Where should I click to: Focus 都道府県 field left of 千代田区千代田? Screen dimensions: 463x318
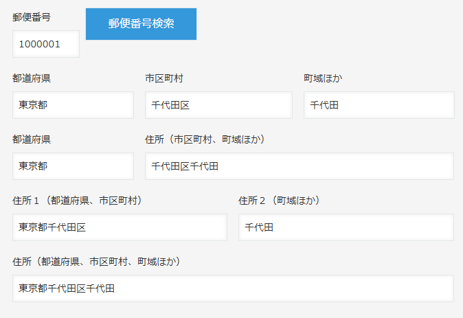point(73,166)
